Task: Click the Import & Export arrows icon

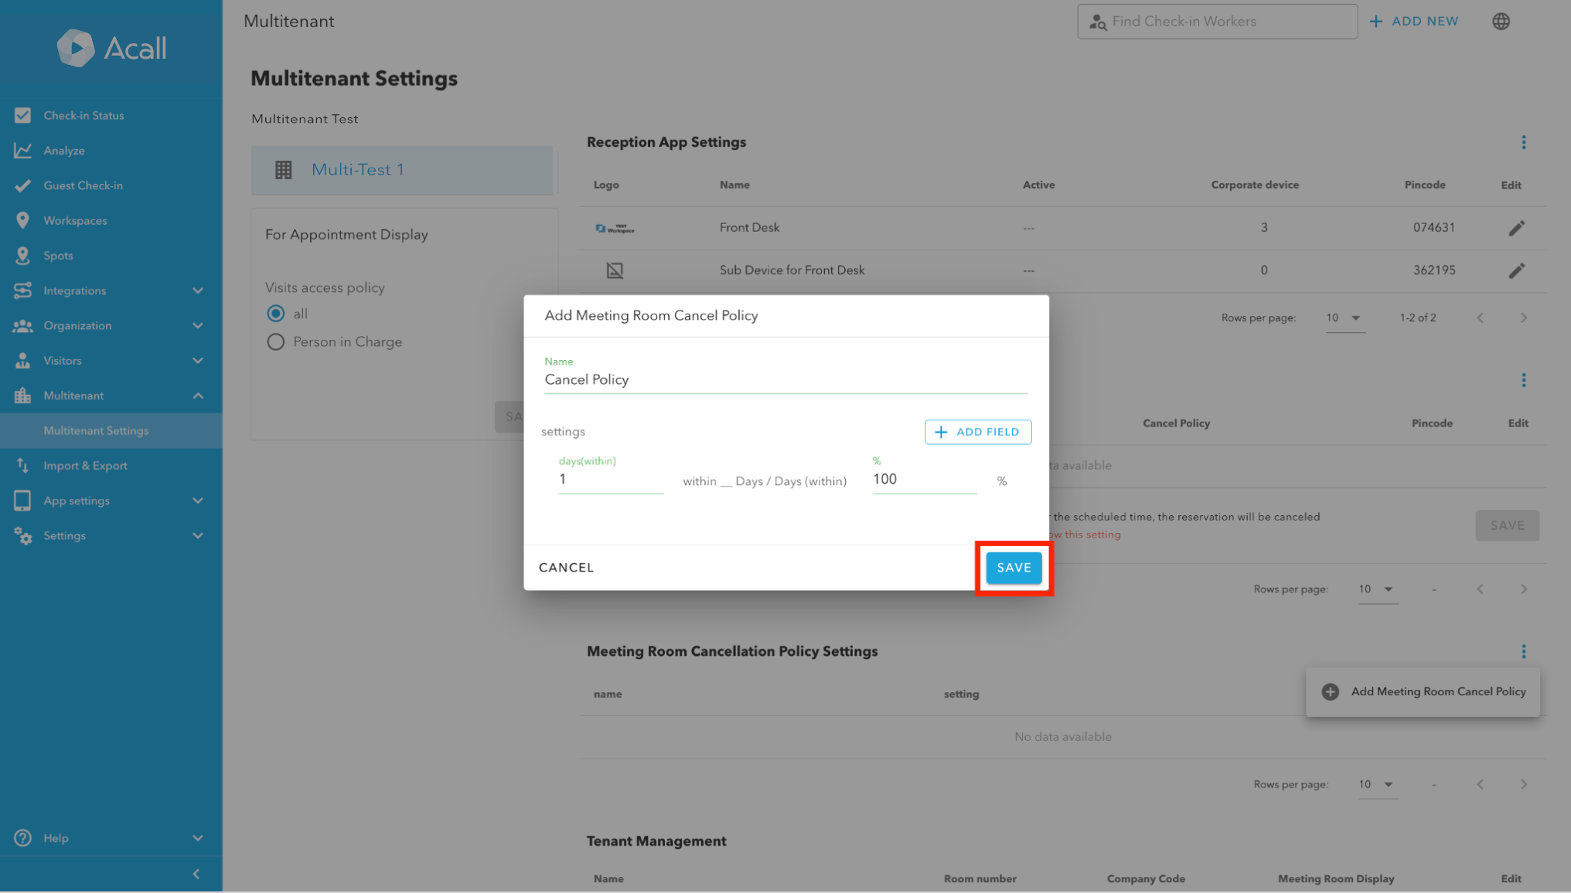Action: click(23, 465)
